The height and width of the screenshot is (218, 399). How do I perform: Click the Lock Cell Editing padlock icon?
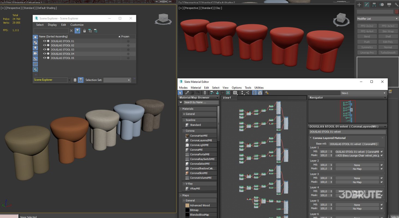coord(84,31)
